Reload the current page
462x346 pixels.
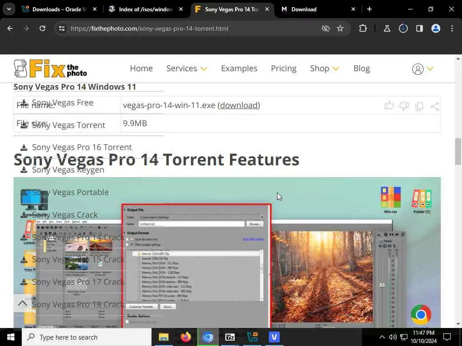pyautogui.click(x=42, y=28)
